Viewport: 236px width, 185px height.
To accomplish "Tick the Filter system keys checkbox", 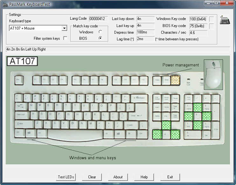I will (x=65, y=38).
